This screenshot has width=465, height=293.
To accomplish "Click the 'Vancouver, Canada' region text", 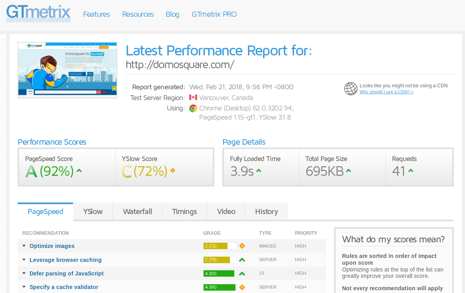I will (226, 98).
